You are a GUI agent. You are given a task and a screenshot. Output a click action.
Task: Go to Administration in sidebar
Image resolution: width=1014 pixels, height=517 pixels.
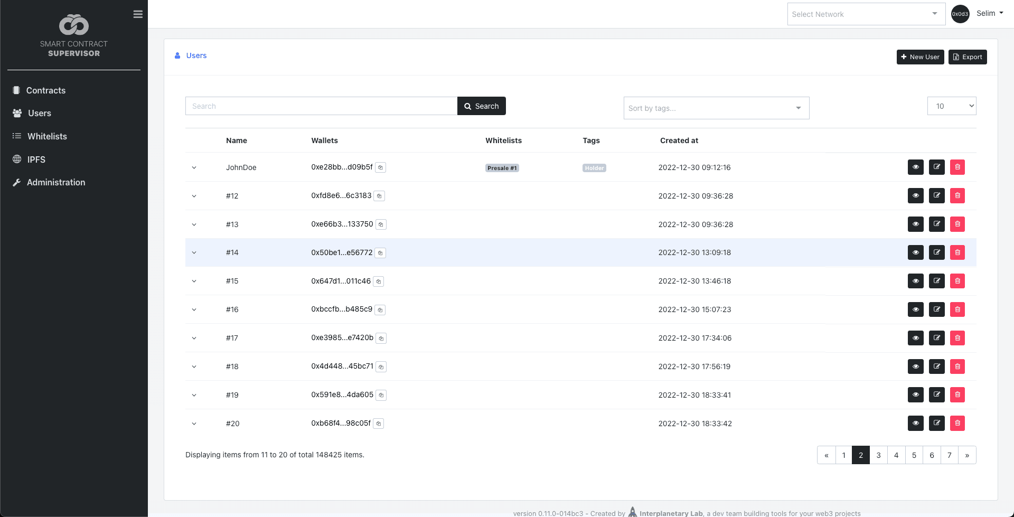coord(55,182)
